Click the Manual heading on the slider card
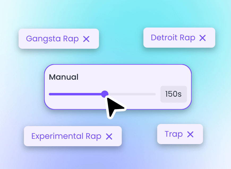The width and height of the screenshot is (231, 169). (x=64, y=77)
